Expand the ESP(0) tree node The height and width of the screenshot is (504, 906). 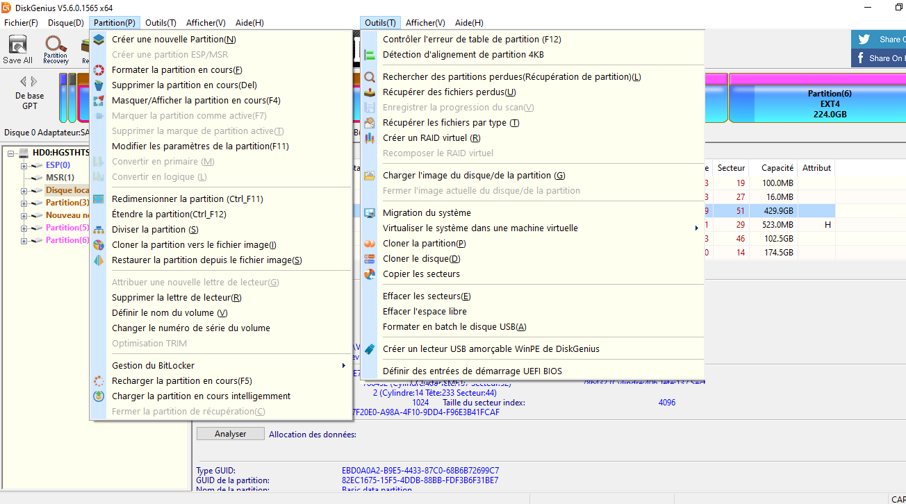(x=24, y=165)
